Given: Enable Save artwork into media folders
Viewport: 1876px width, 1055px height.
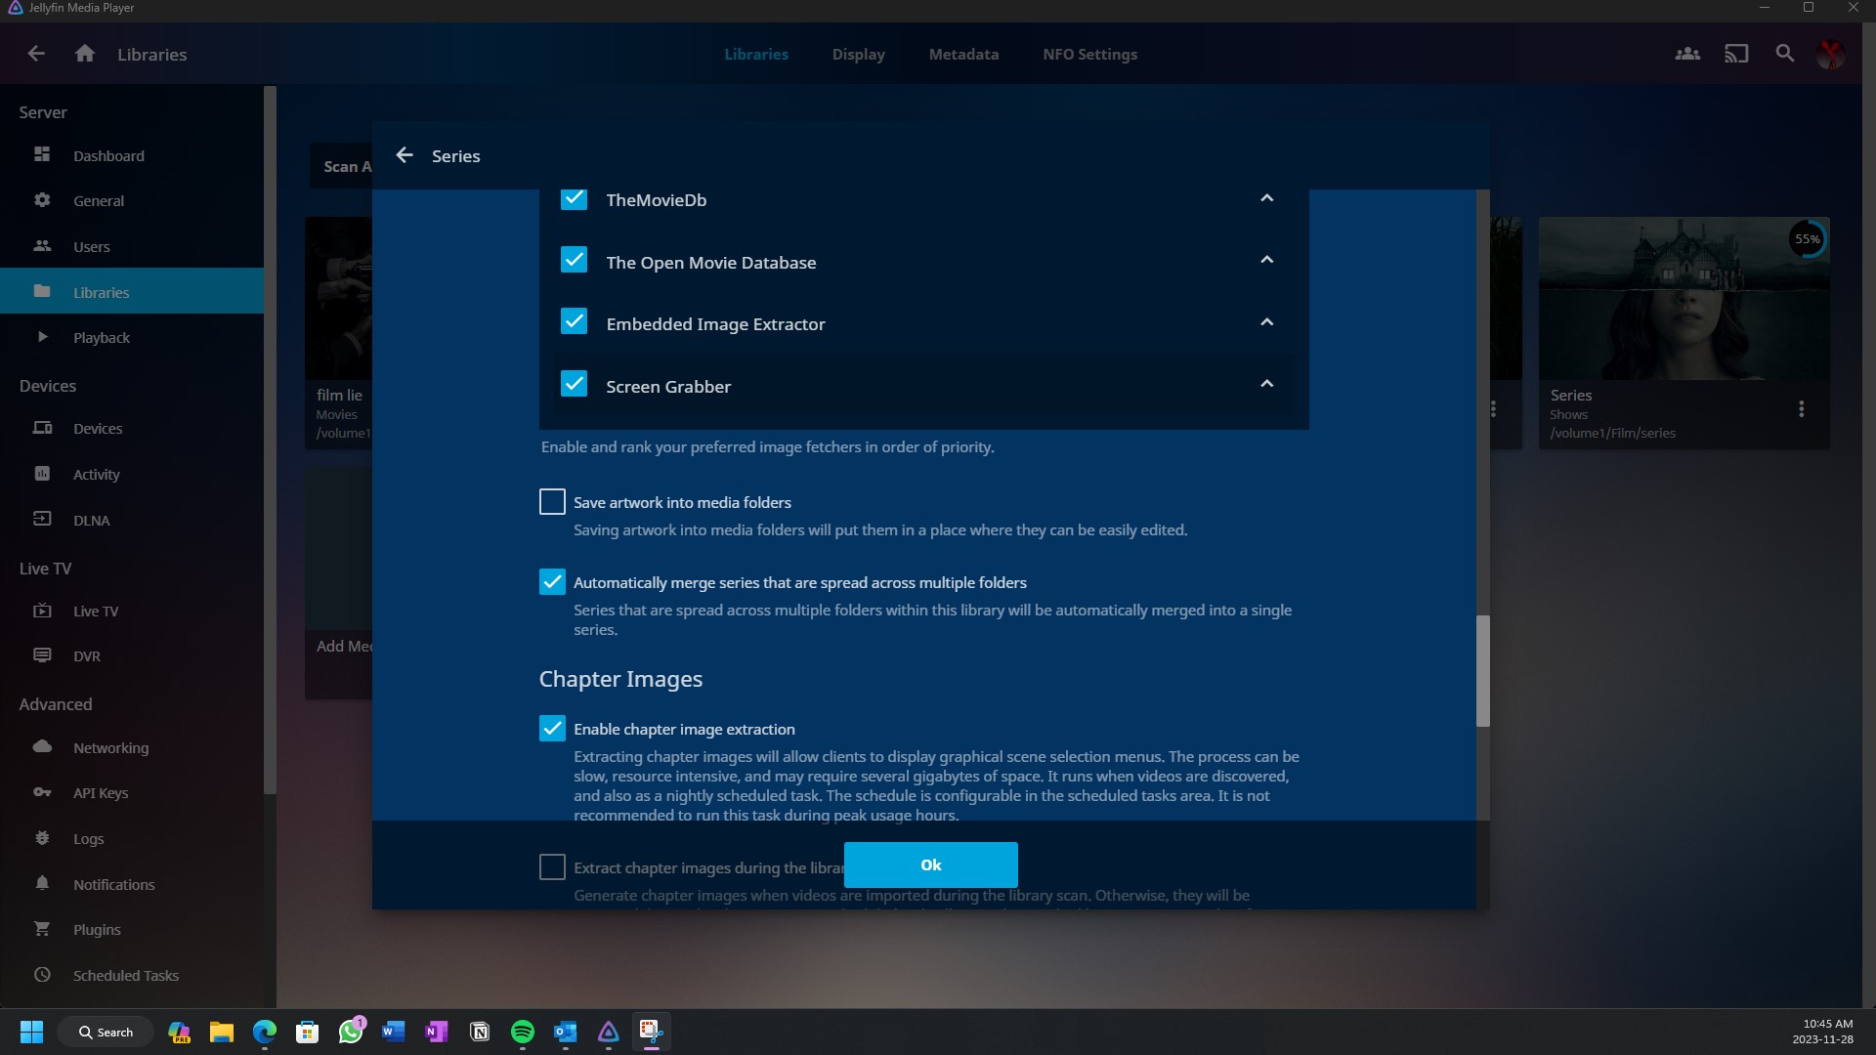Looking at the screenshot, I should [552, 502].
